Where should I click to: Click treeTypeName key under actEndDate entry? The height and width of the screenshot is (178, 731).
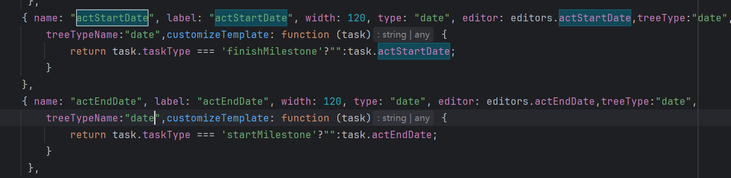click(x=82, y=118)
